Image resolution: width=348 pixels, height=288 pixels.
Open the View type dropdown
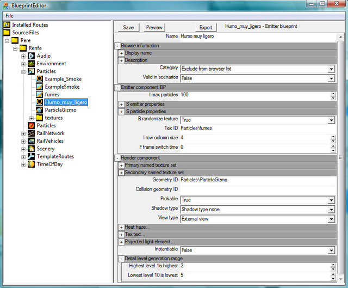click(331, 219)
